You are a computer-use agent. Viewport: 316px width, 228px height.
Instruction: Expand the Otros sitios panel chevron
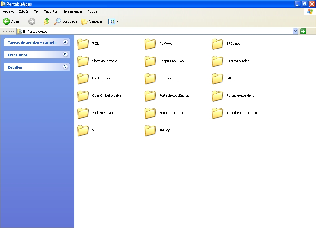tap(65, 54)
